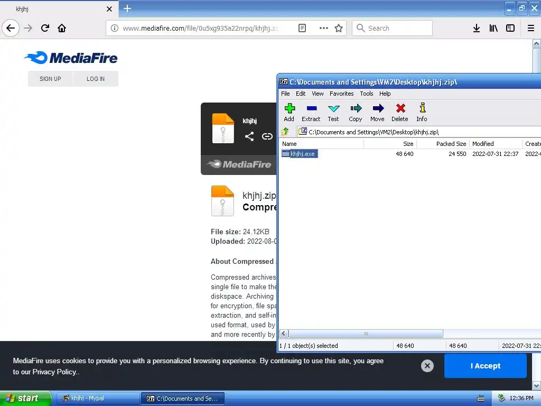The height and width of the screenshot is (406, 541).
Task: Click the LOG IN button
Action: point(96,79)
